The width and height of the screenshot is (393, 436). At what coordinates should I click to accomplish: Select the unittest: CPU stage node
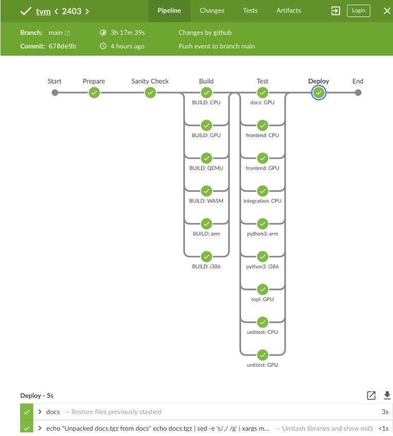tap(262, 322)
